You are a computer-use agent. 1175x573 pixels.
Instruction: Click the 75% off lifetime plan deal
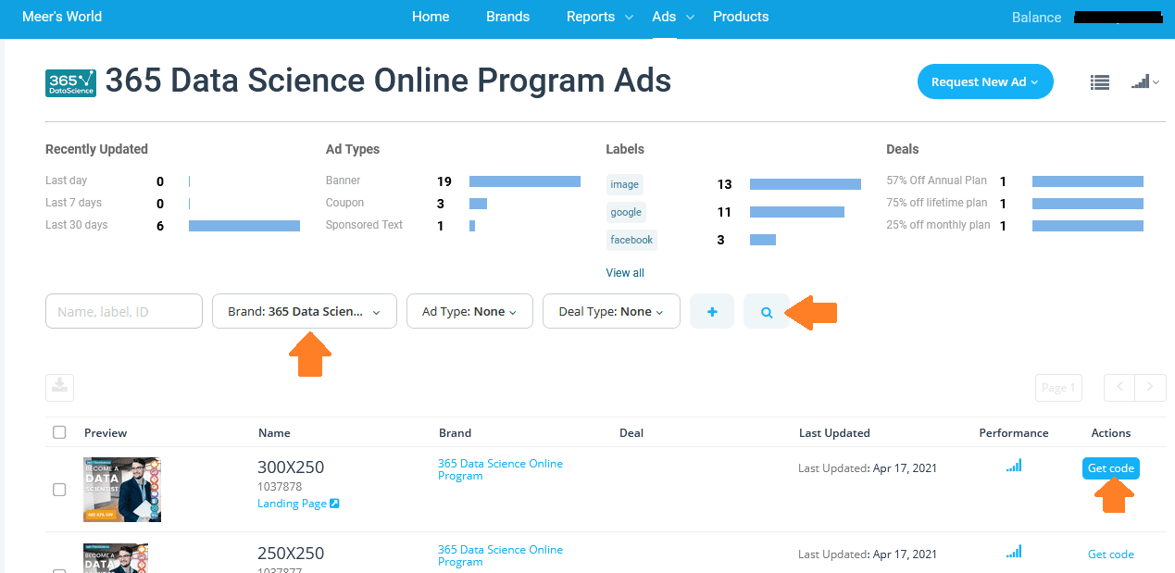click(x=1015, y=203)
